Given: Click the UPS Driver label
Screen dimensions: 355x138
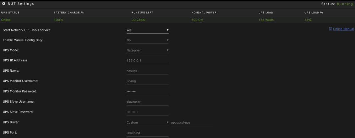Looking at the screenshot, I should [11, 122].
